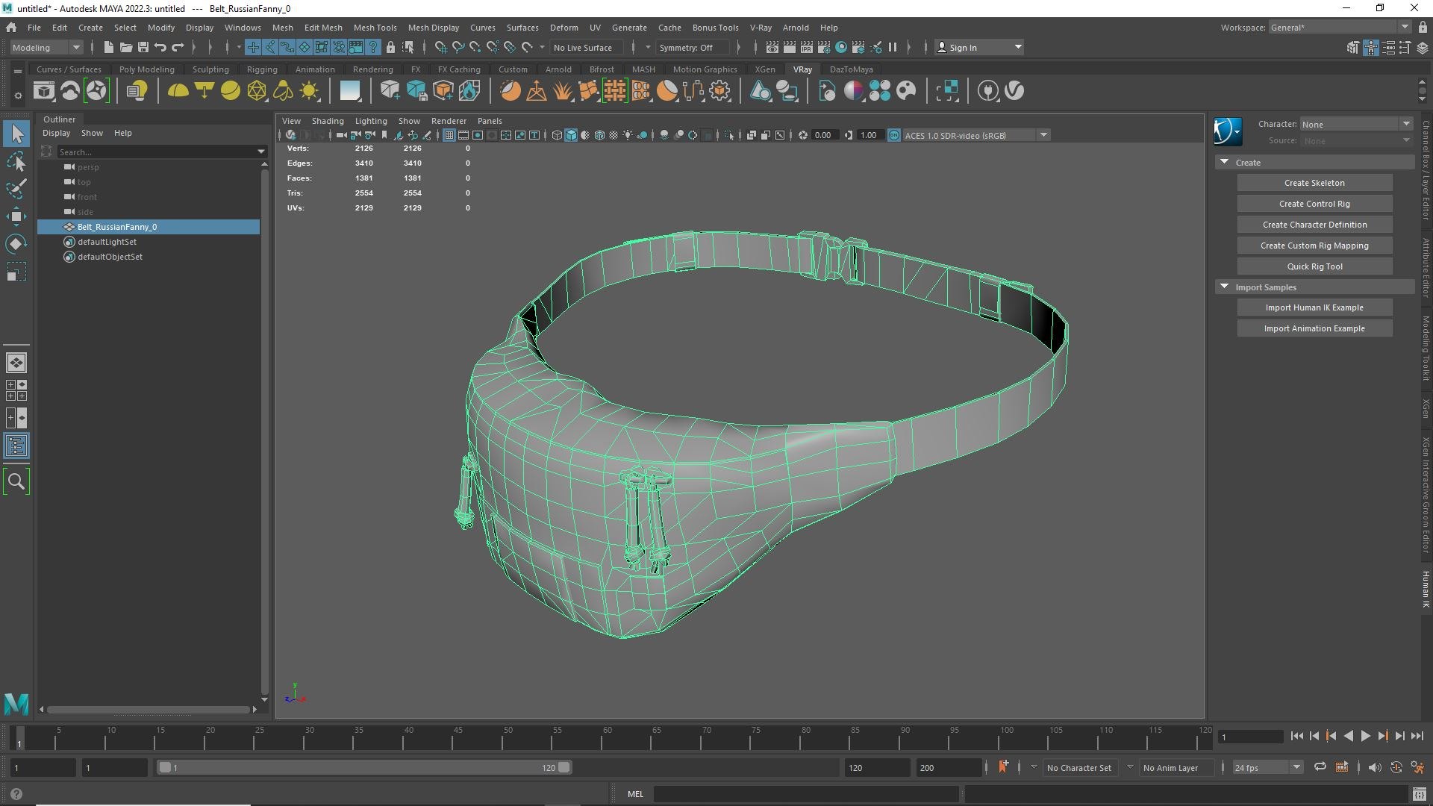Image resolution: width=1433 pixels, height=806 pixels.
Task: Save the current scene with the disk icon
Action: (143, 47)
